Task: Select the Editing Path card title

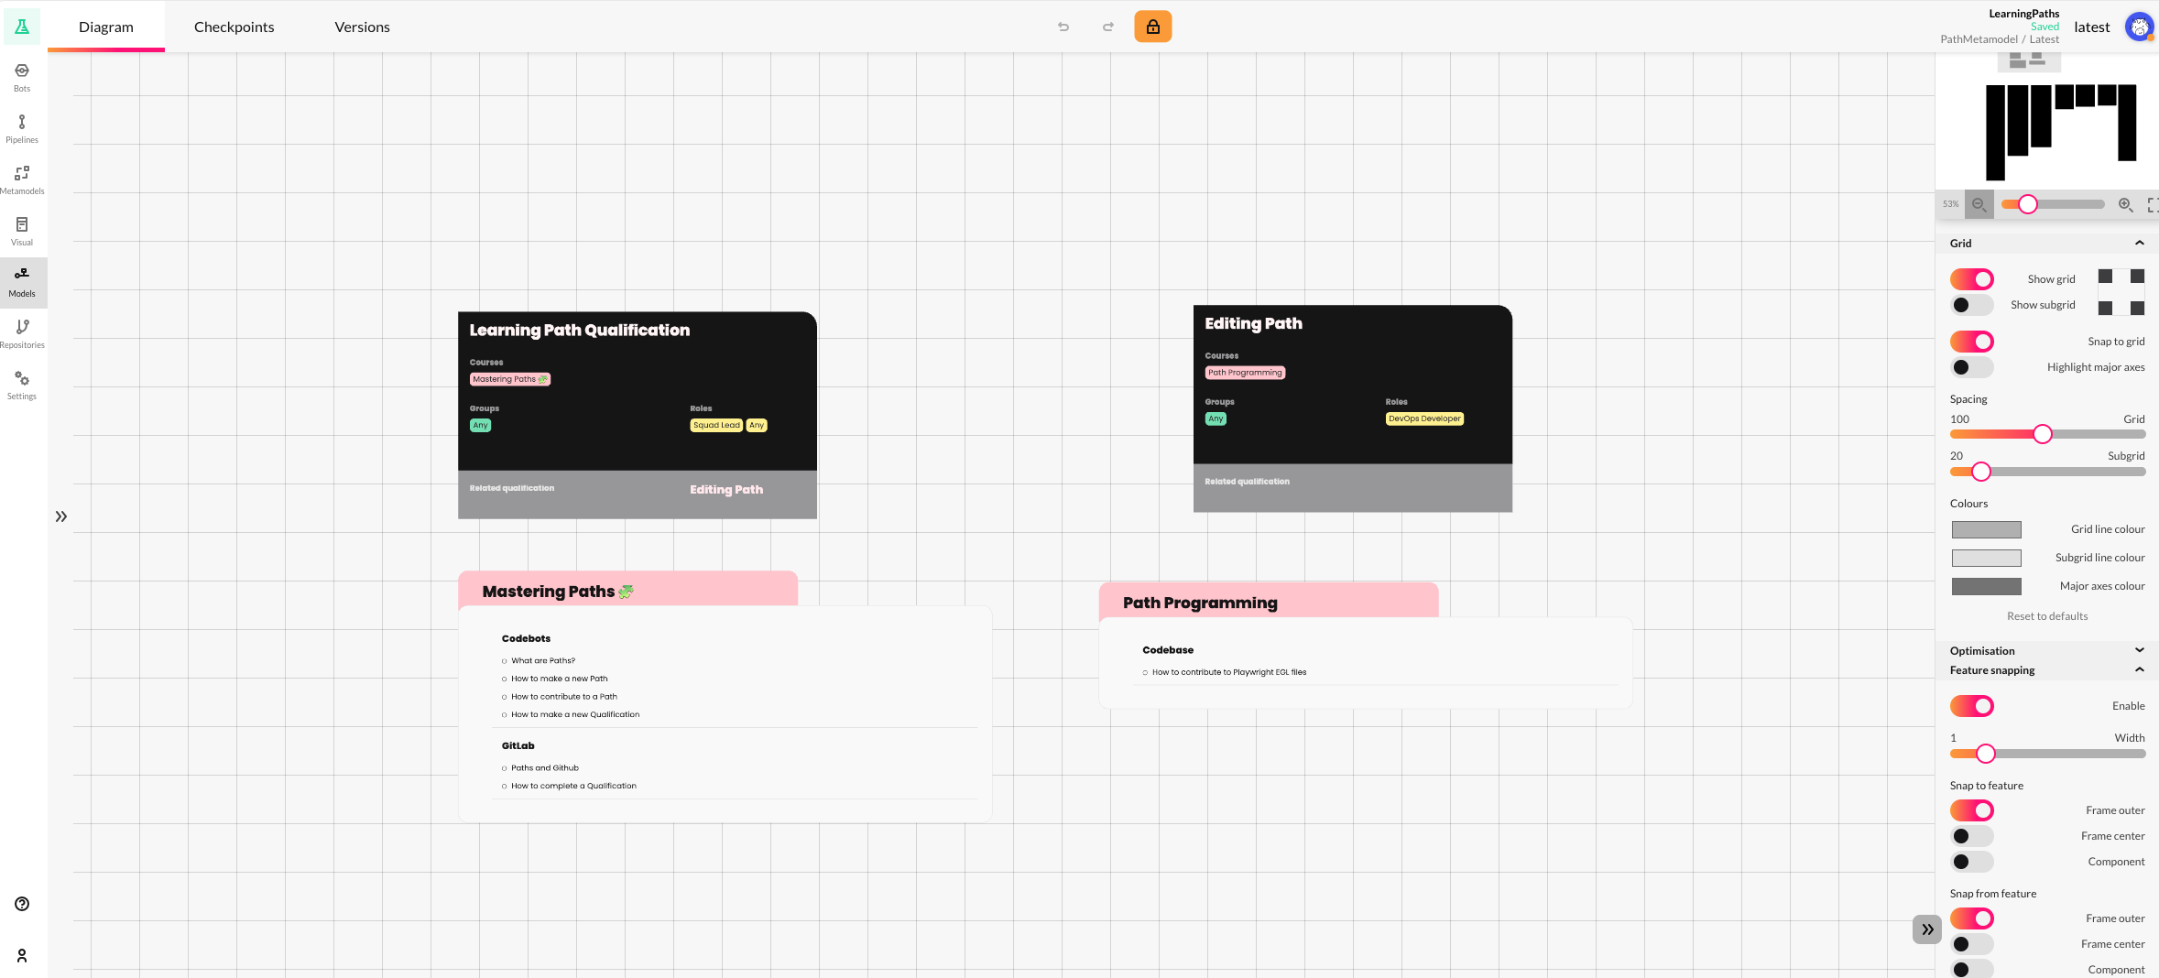Action: (x=1253, y=323)
